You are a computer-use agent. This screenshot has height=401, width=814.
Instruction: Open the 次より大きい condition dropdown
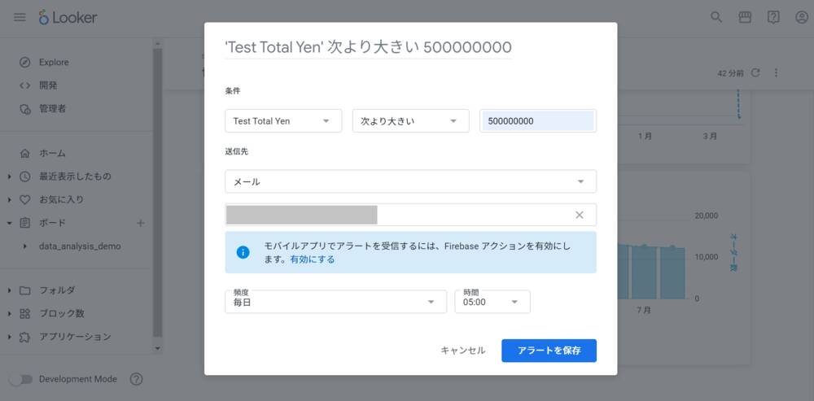[x=410, y=121]
